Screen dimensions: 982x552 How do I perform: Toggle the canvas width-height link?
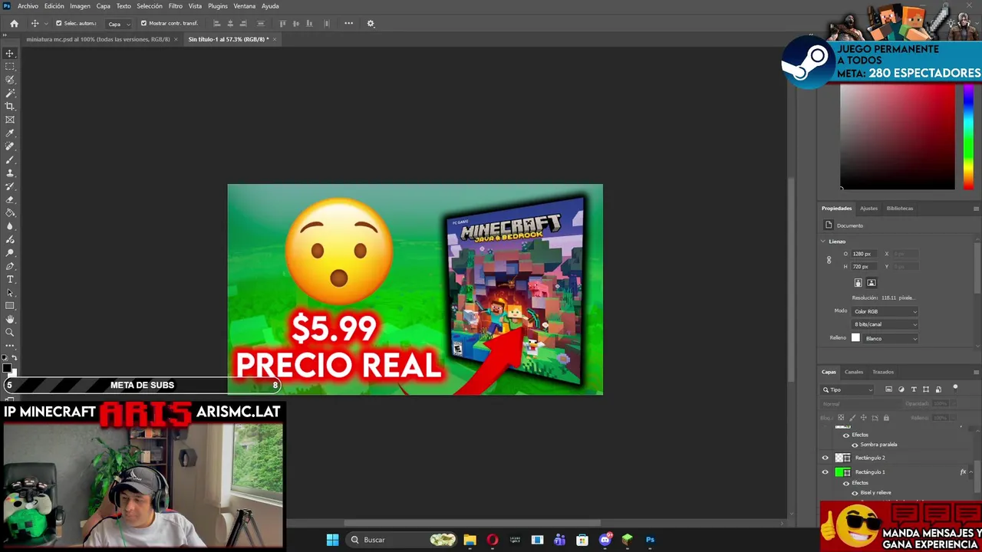coord(829,260)
